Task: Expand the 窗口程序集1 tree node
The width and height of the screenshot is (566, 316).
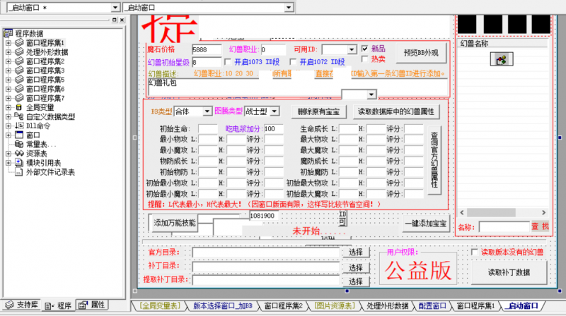Action: point(8,43)
